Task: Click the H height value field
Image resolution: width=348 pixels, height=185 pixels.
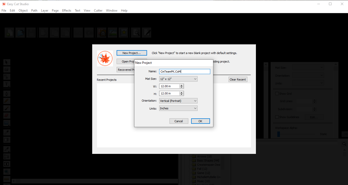Action: (x=169, y=93)
